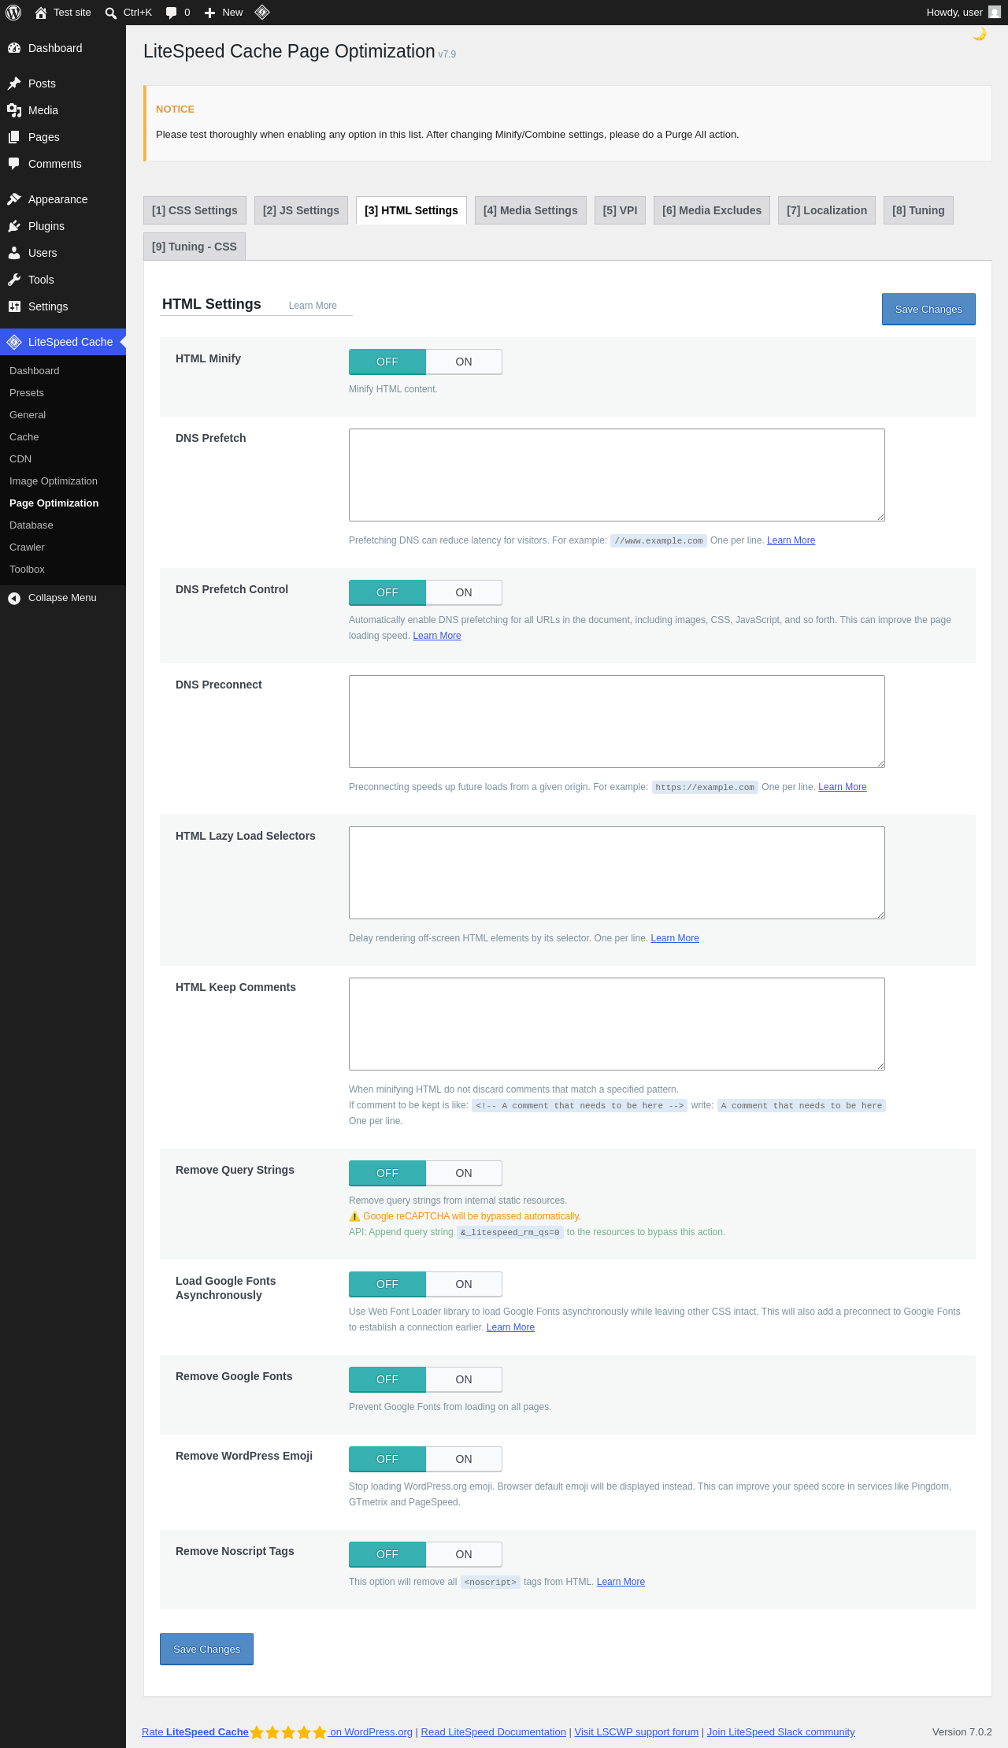Open the [9] Tuning - CSS tab

tap(195, 247)
